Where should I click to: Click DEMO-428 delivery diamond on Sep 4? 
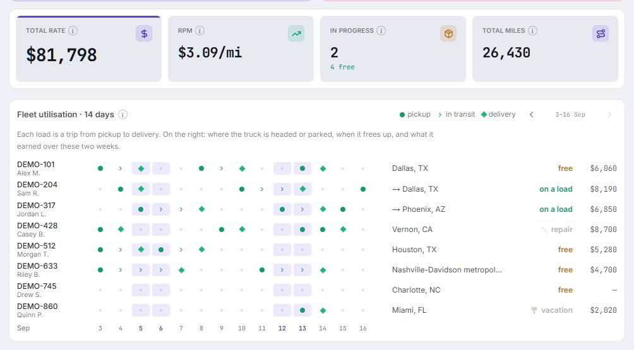coord(121,230)
